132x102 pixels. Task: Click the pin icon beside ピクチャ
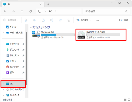click(x=23, y=61)
